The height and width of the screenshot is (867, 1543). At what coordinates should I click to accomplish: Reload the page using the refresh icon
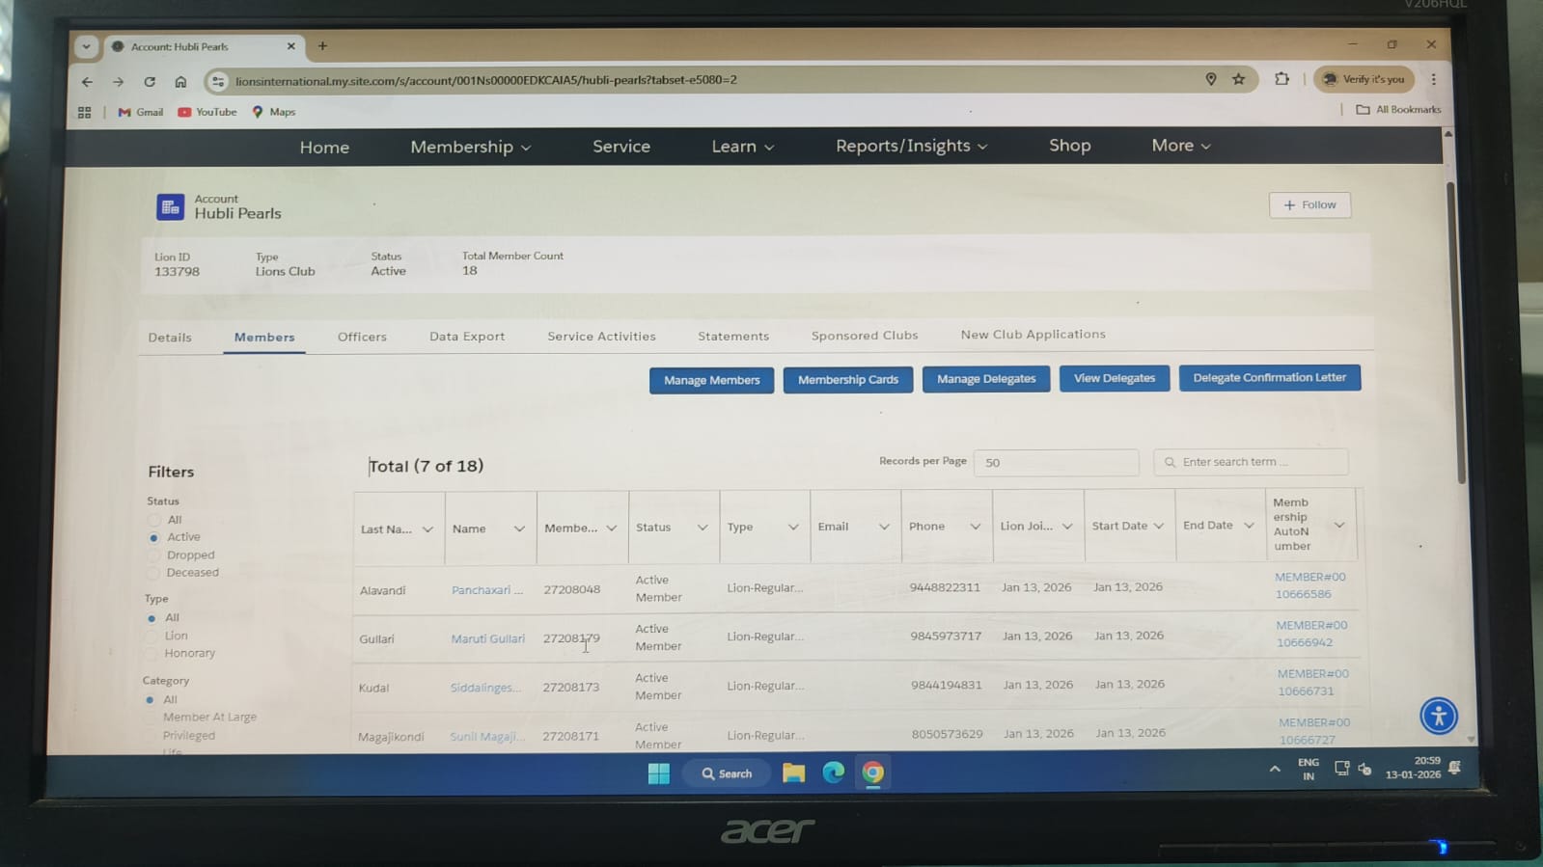(150, 82)
